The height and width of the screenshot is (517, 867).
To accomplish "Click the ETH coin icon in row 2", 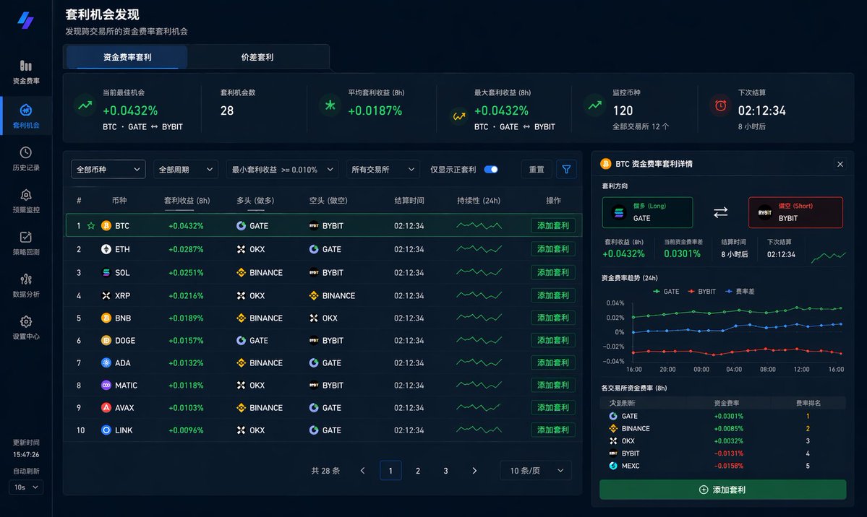I will coord(106,249).
